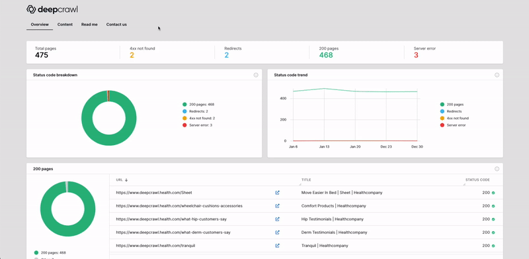
Task: Open external link icon for tranquil URL
Action: (277, 246)
